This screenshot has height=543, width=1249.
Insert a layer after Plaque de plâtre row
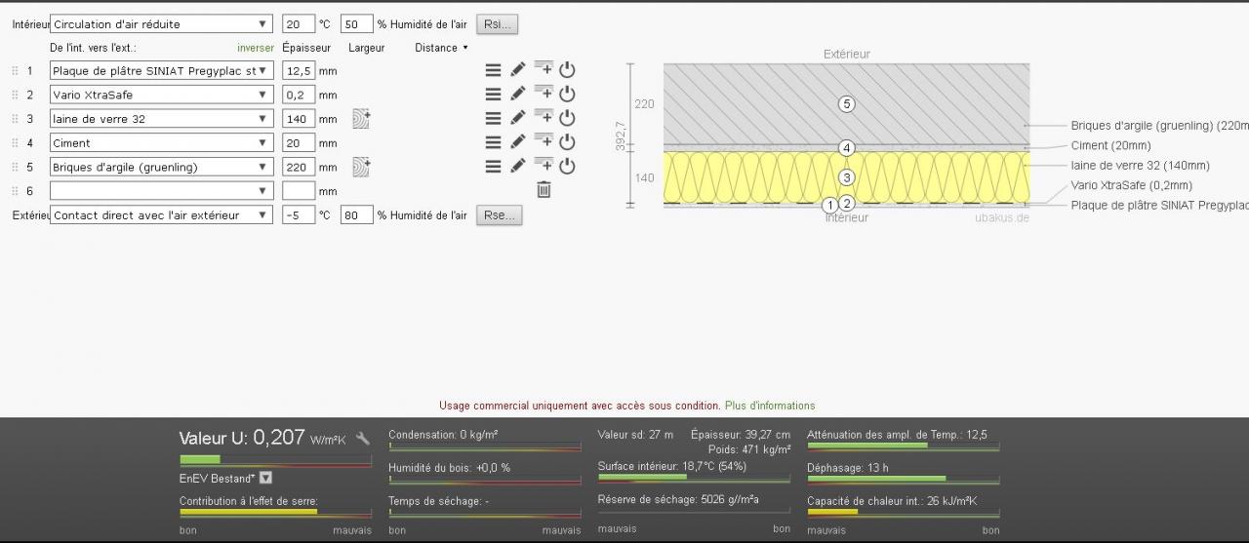tap(544, 69)
